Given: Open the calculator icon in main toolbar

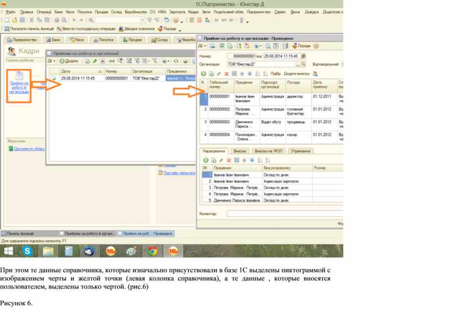Looking at the screenshot, I should pos(192,20).
